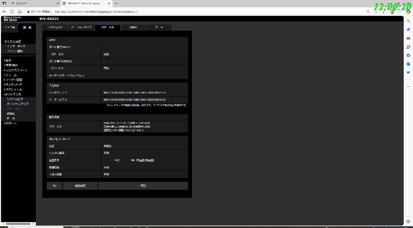
Task: Open the 初期化 tab at top
Action: (x=133, y=27)
